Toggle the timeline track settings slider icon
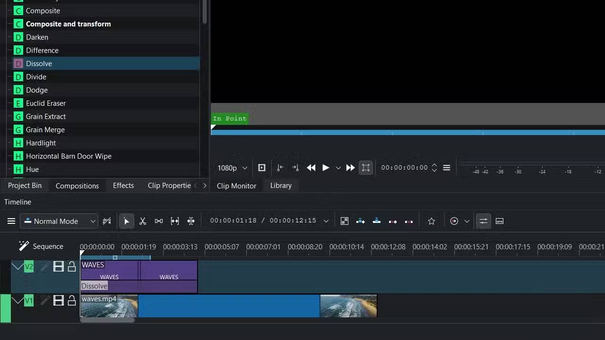Image resolution: width=605 pixels, height=340 pixels. tap(483, 221)
